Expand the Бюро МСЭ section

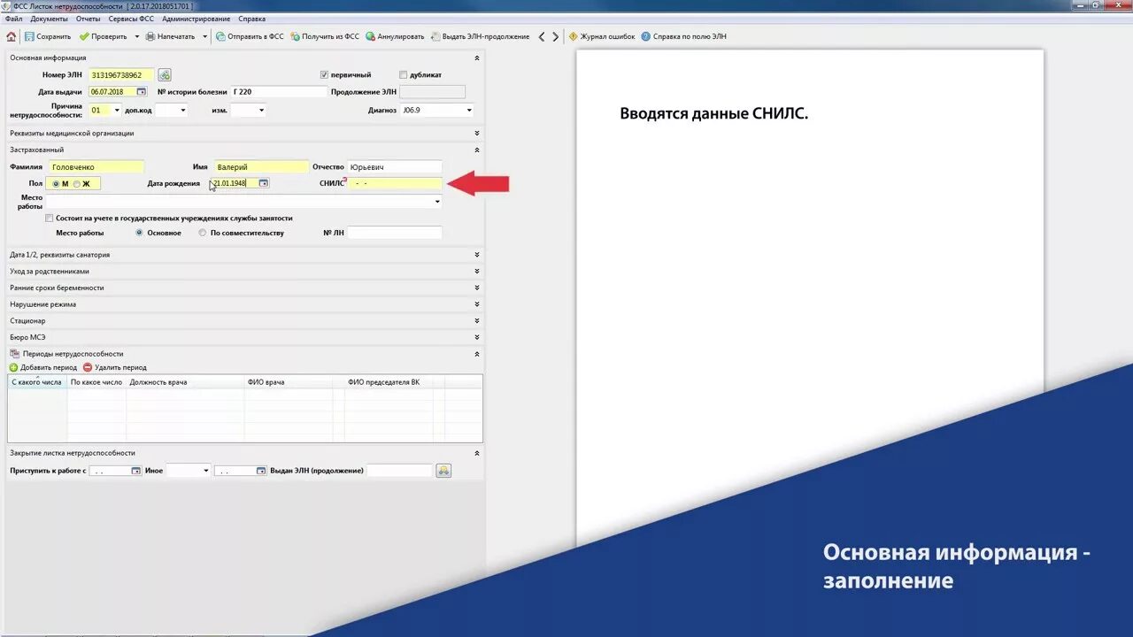pos(477,337)
